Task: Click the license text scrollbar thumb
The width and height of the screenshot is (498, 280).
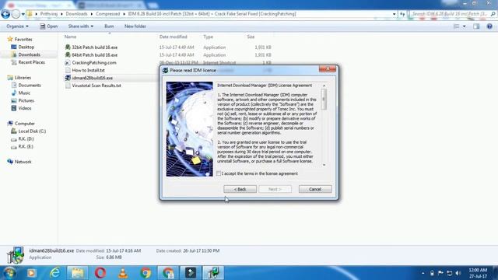Action: tap(324, 99)
